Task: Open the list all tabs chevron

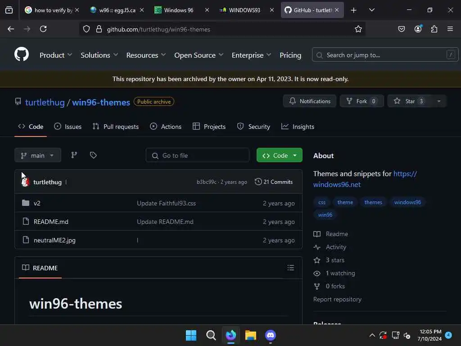Action: click(372, 10)
